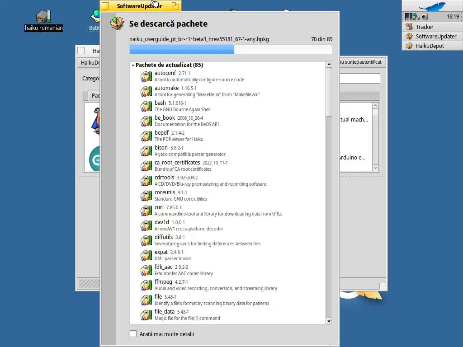Click the package list scroll down arrow
The image size is (463, 347).
pos(329,321)
